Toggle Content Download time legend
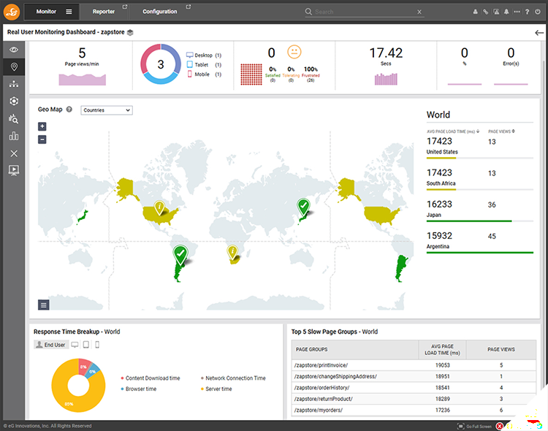 pos(151,378)
